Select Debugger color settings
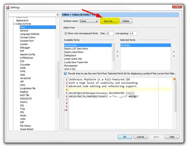 25,48
